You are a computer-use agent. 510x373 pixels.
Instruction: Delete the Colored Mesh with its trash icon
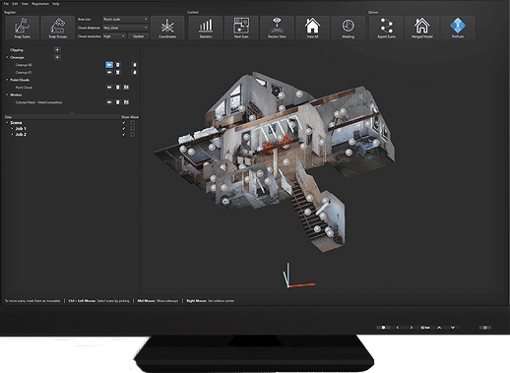pyautogui.click(x=118, y=102)
